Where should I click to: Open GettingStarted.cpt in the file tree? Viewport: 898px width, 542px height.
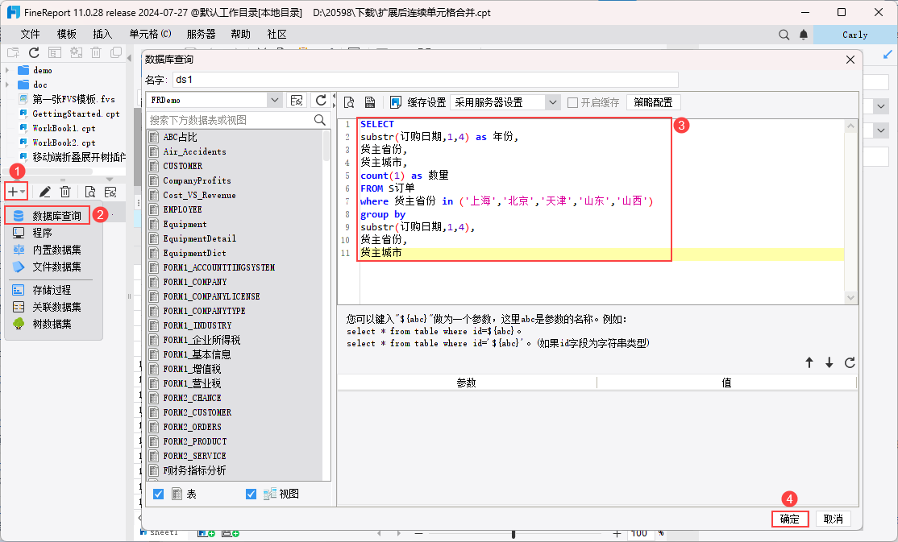tap(76, 114)
